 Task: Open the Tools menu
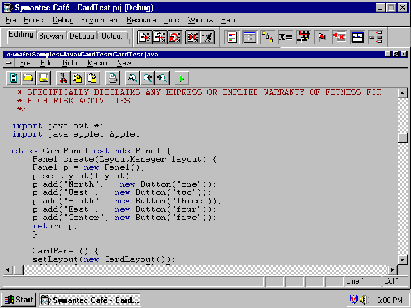[x=172, y=20]
